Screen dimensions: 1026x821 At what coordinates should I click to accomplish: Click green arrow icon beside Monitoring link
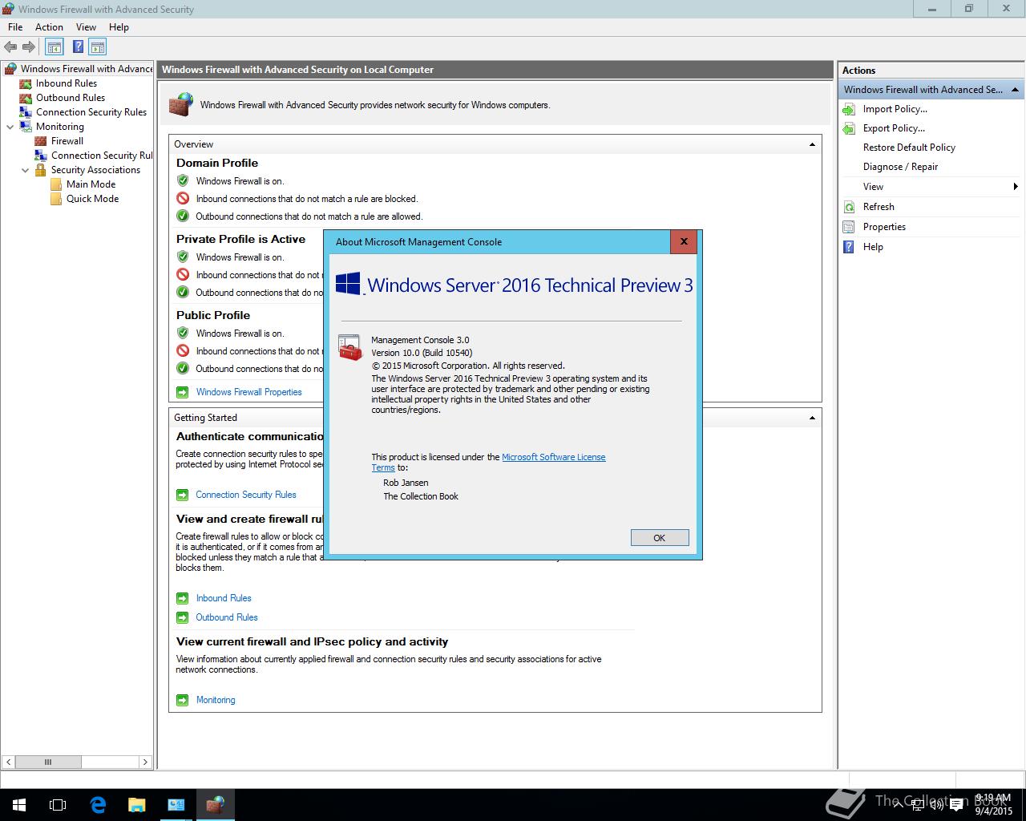click(x=182, y=700)
